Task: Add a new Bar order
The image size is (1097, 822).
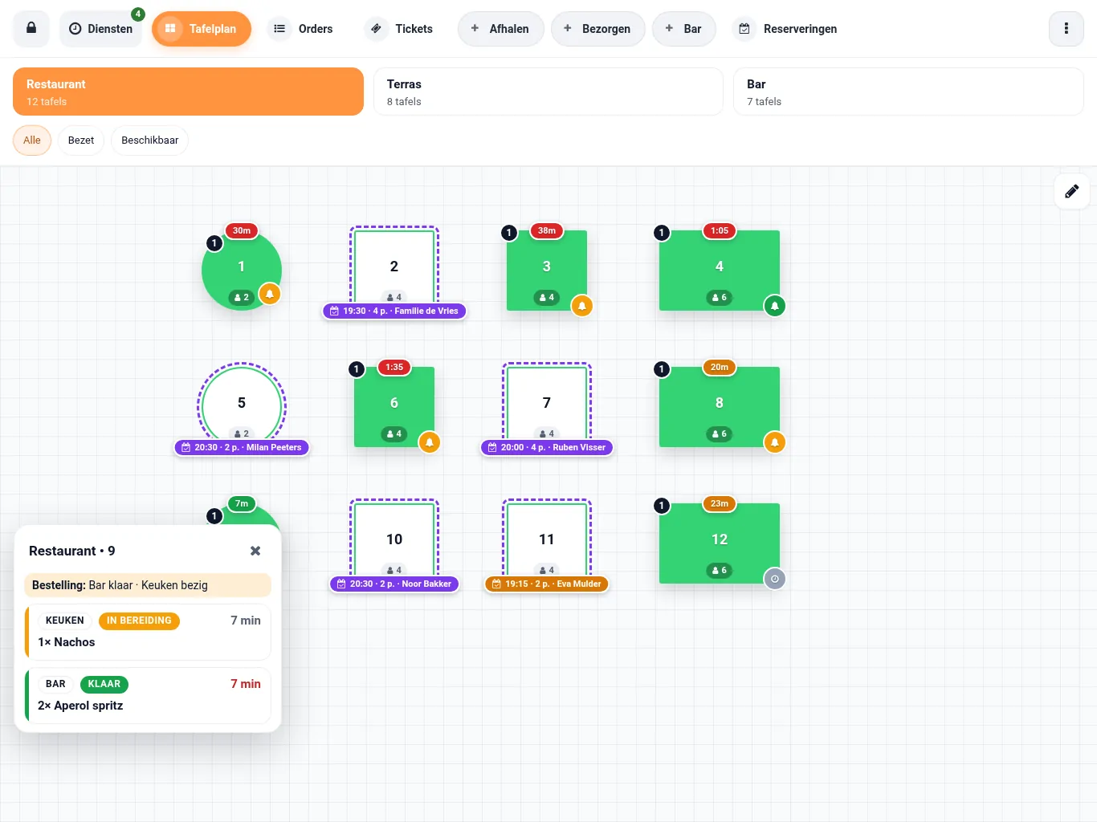Action: (x=683, y=29)
